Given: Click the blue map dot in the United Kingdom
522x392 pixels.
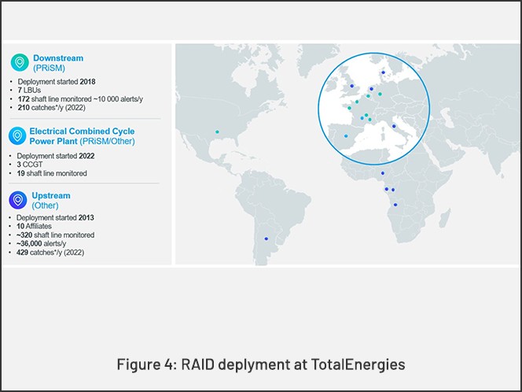Looking at the screenshot, I should tap(352, 86).
